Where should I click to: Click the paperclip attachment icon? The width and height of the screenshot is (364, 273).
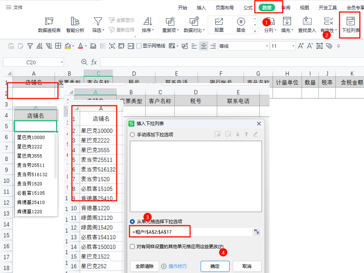click(x=329, y=46)
